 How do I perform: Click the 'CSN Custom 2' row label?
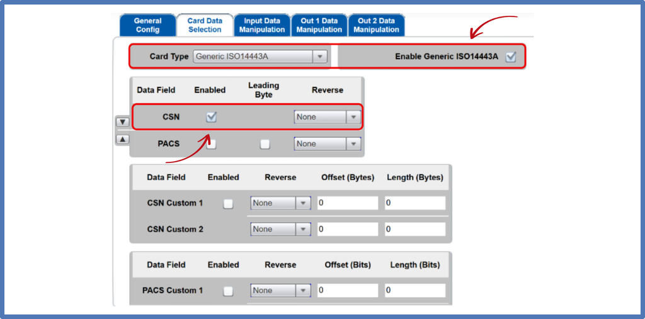tap(175, 230)
